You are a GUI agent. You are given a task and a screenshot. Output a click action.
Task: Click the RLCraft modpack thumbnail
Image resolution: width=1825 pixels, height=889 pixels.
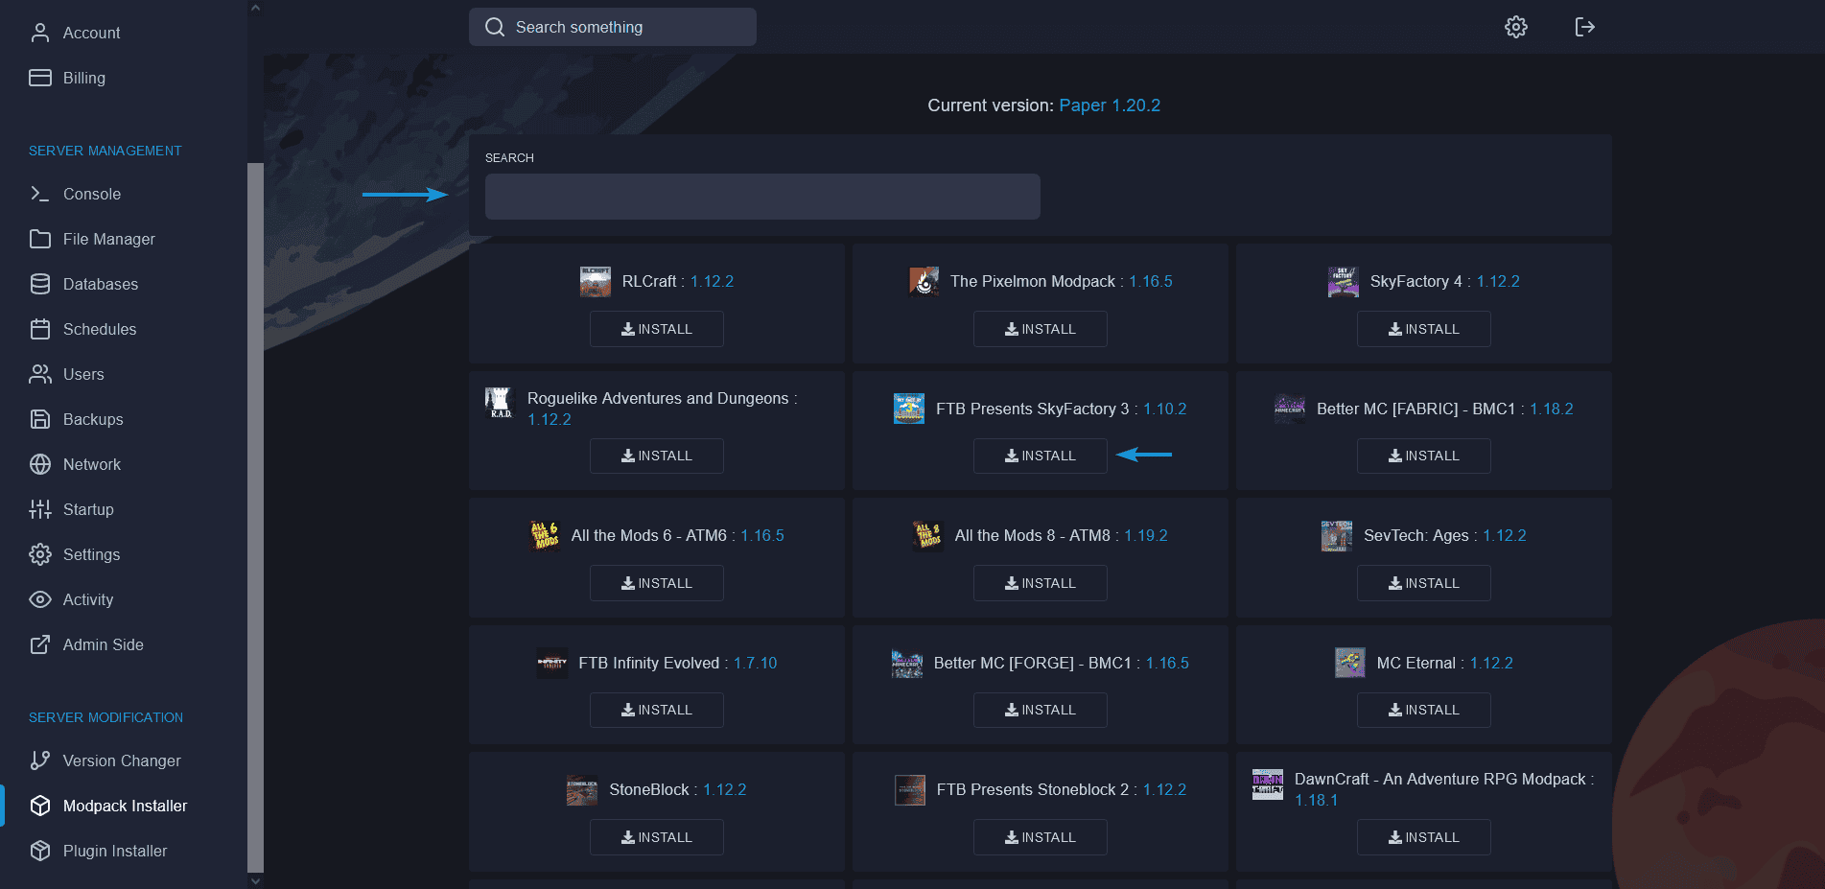[596, 282]
